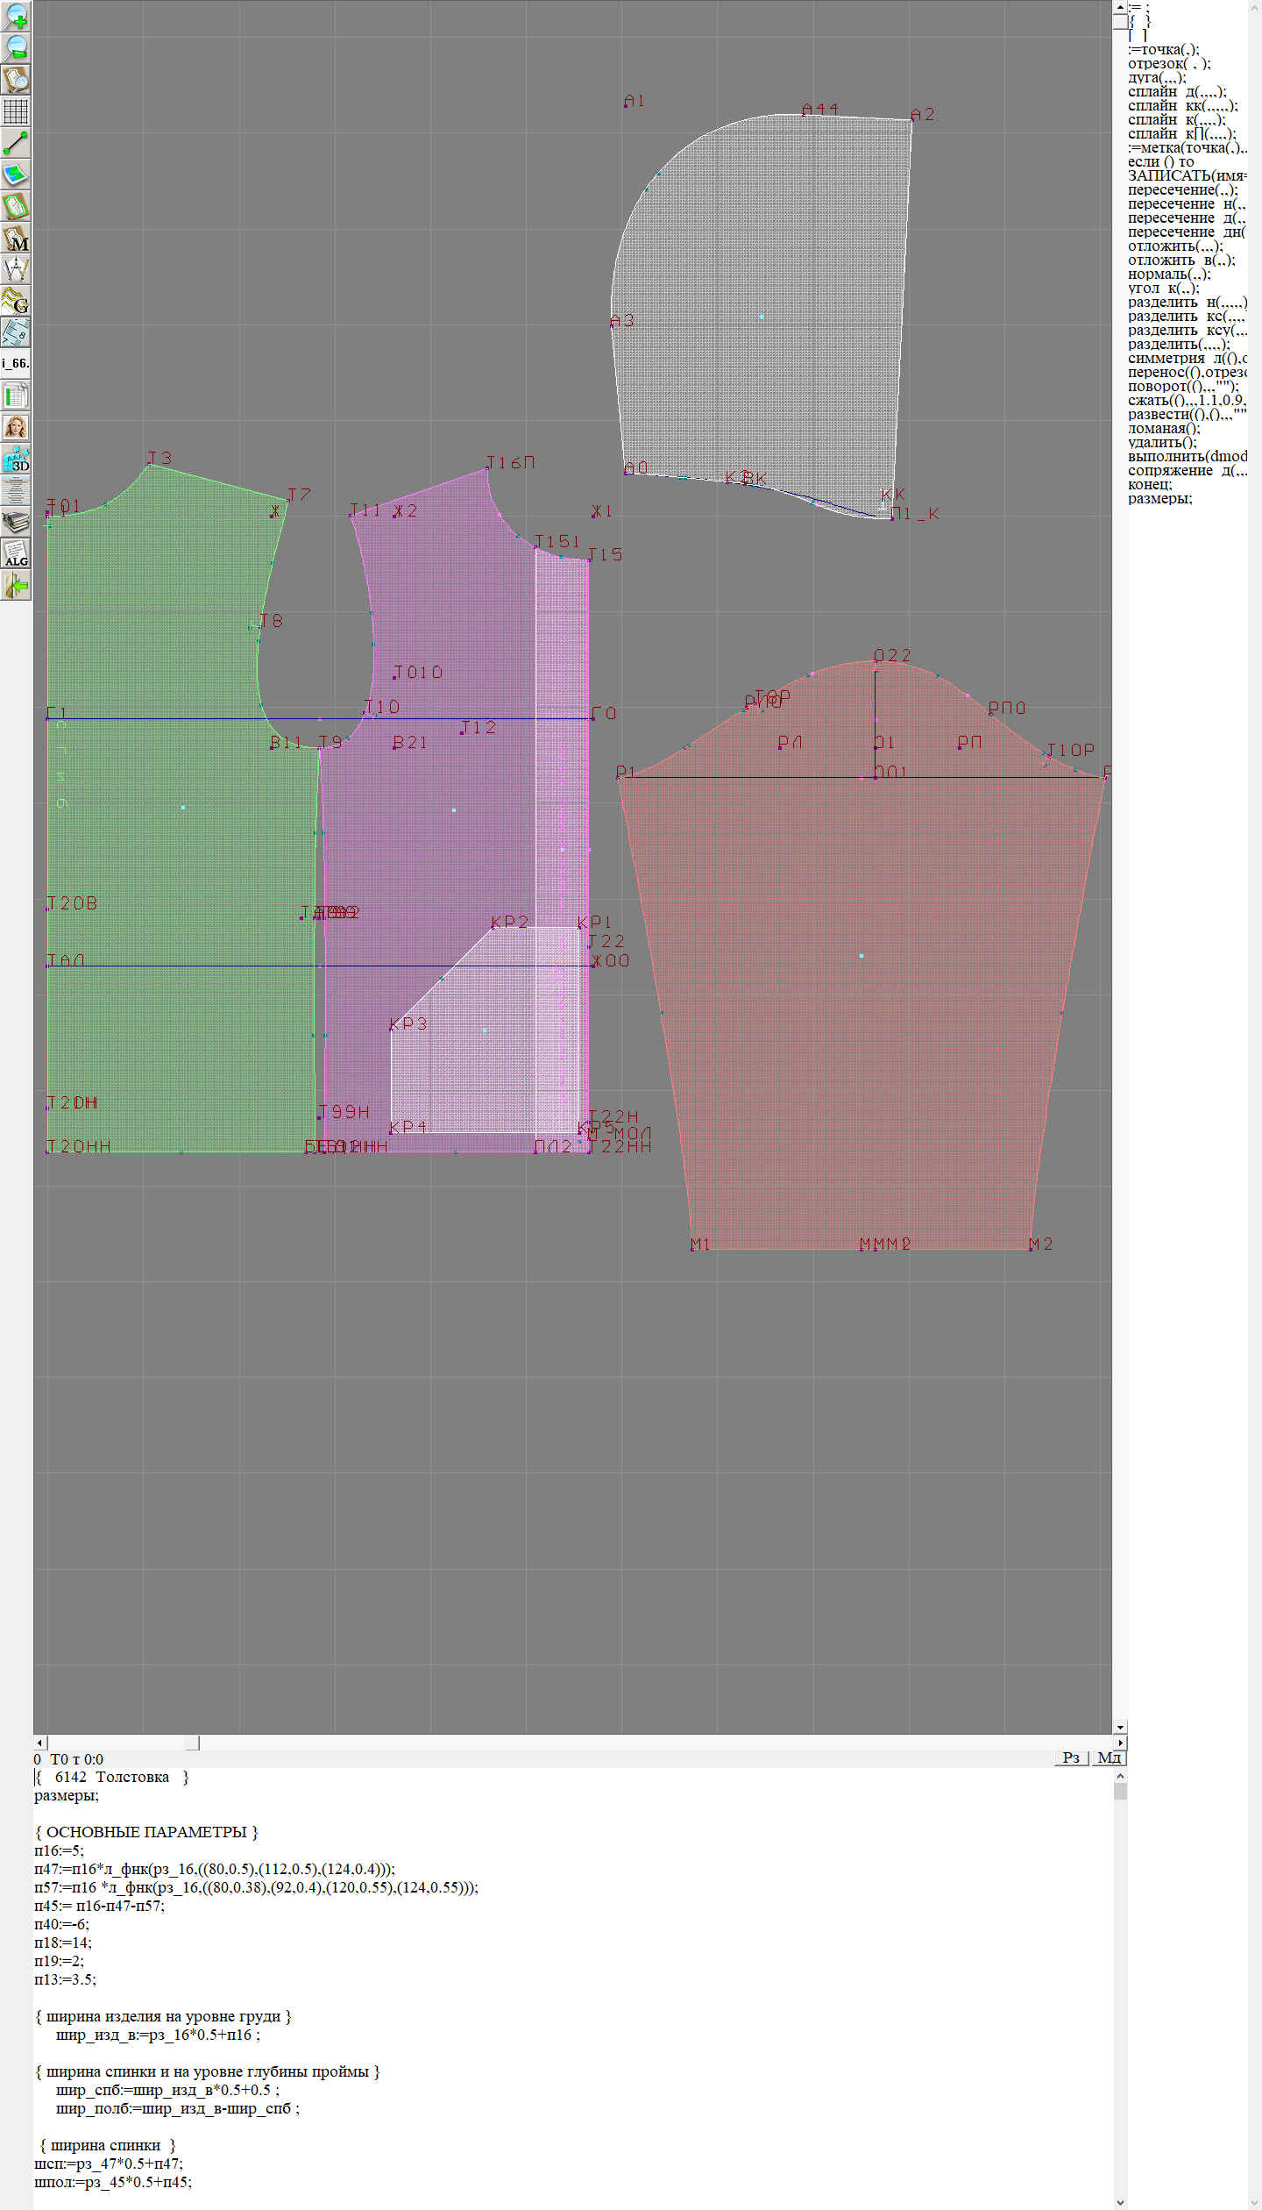Click the code line 'п16:=5;' in editor
The height and width of the screenshot is (2210, 1262).
pyautogui.click(x=59, y=1850)
